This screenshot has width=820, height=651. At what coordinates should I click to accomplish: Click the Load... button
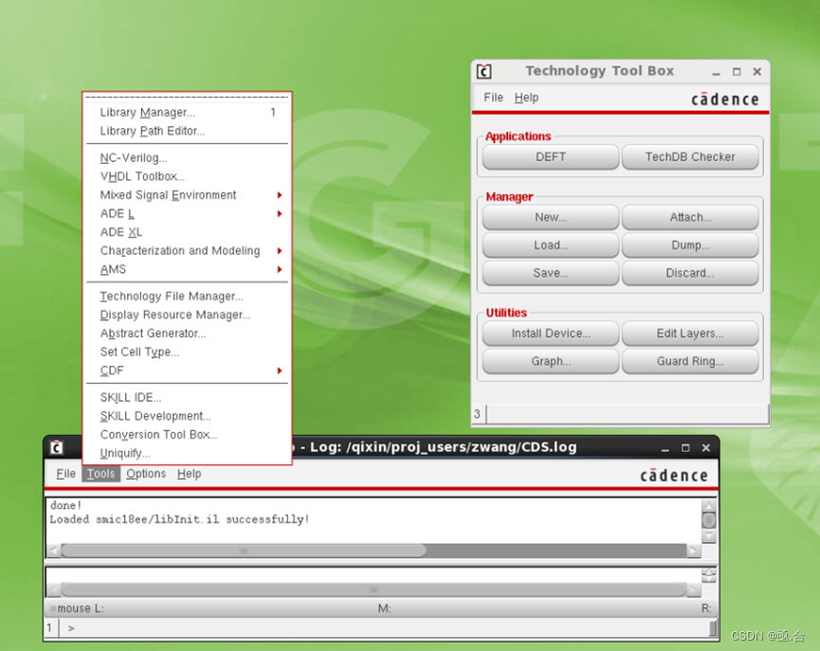pyautogui.click(x=551, y=245)
